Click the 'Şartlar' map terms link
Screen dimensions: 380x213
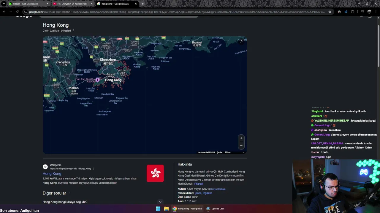tap(219, 152)
